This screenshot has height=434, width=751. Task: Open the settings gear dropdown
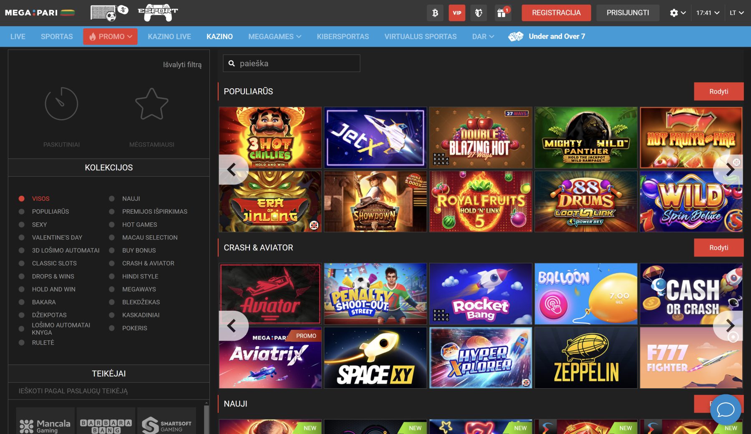678,13
